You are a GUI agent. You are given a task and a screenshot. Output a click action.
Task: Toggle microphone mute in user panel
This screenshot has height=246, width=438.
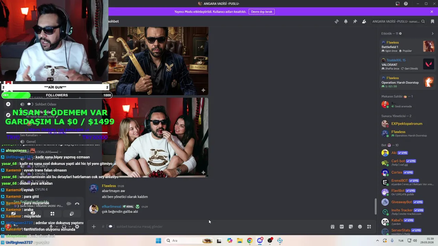[x=51, y=227]
